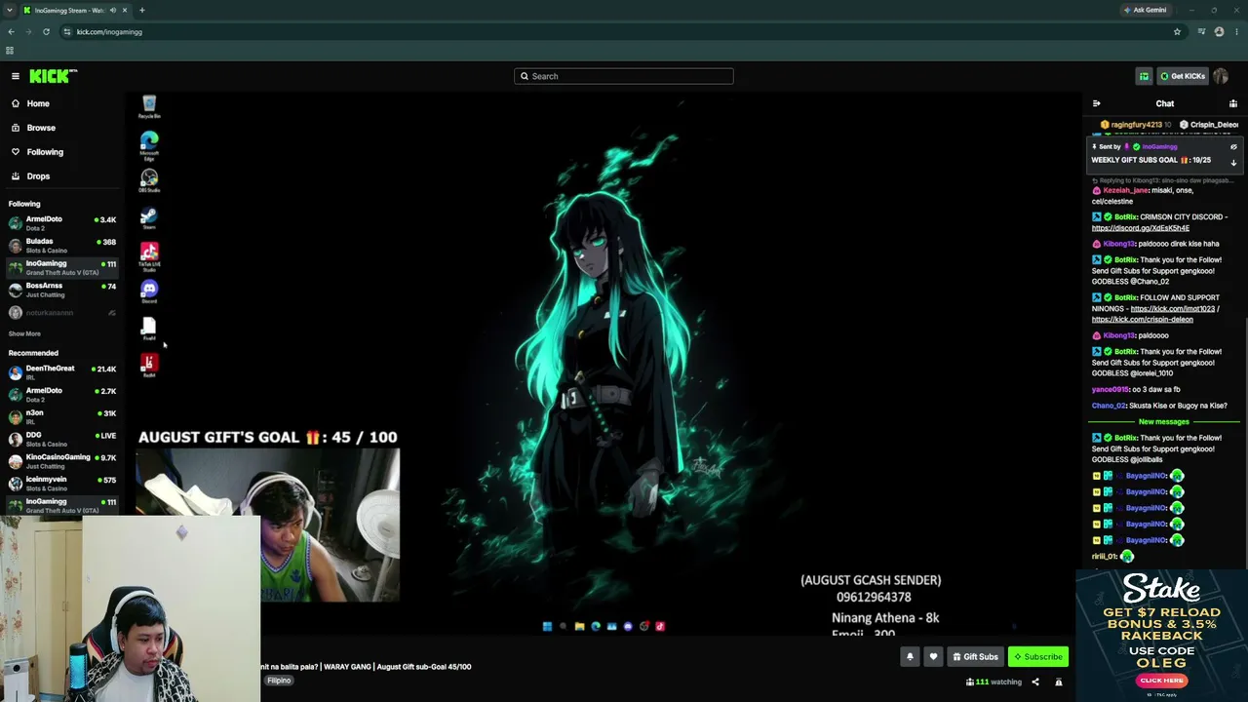Open the chat gift leaderboard icon
The image size is (1248, 702).
coord(1233,103)
